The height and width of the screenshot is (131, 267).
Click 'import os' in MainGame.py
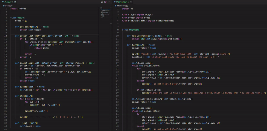tap(128, 9)
